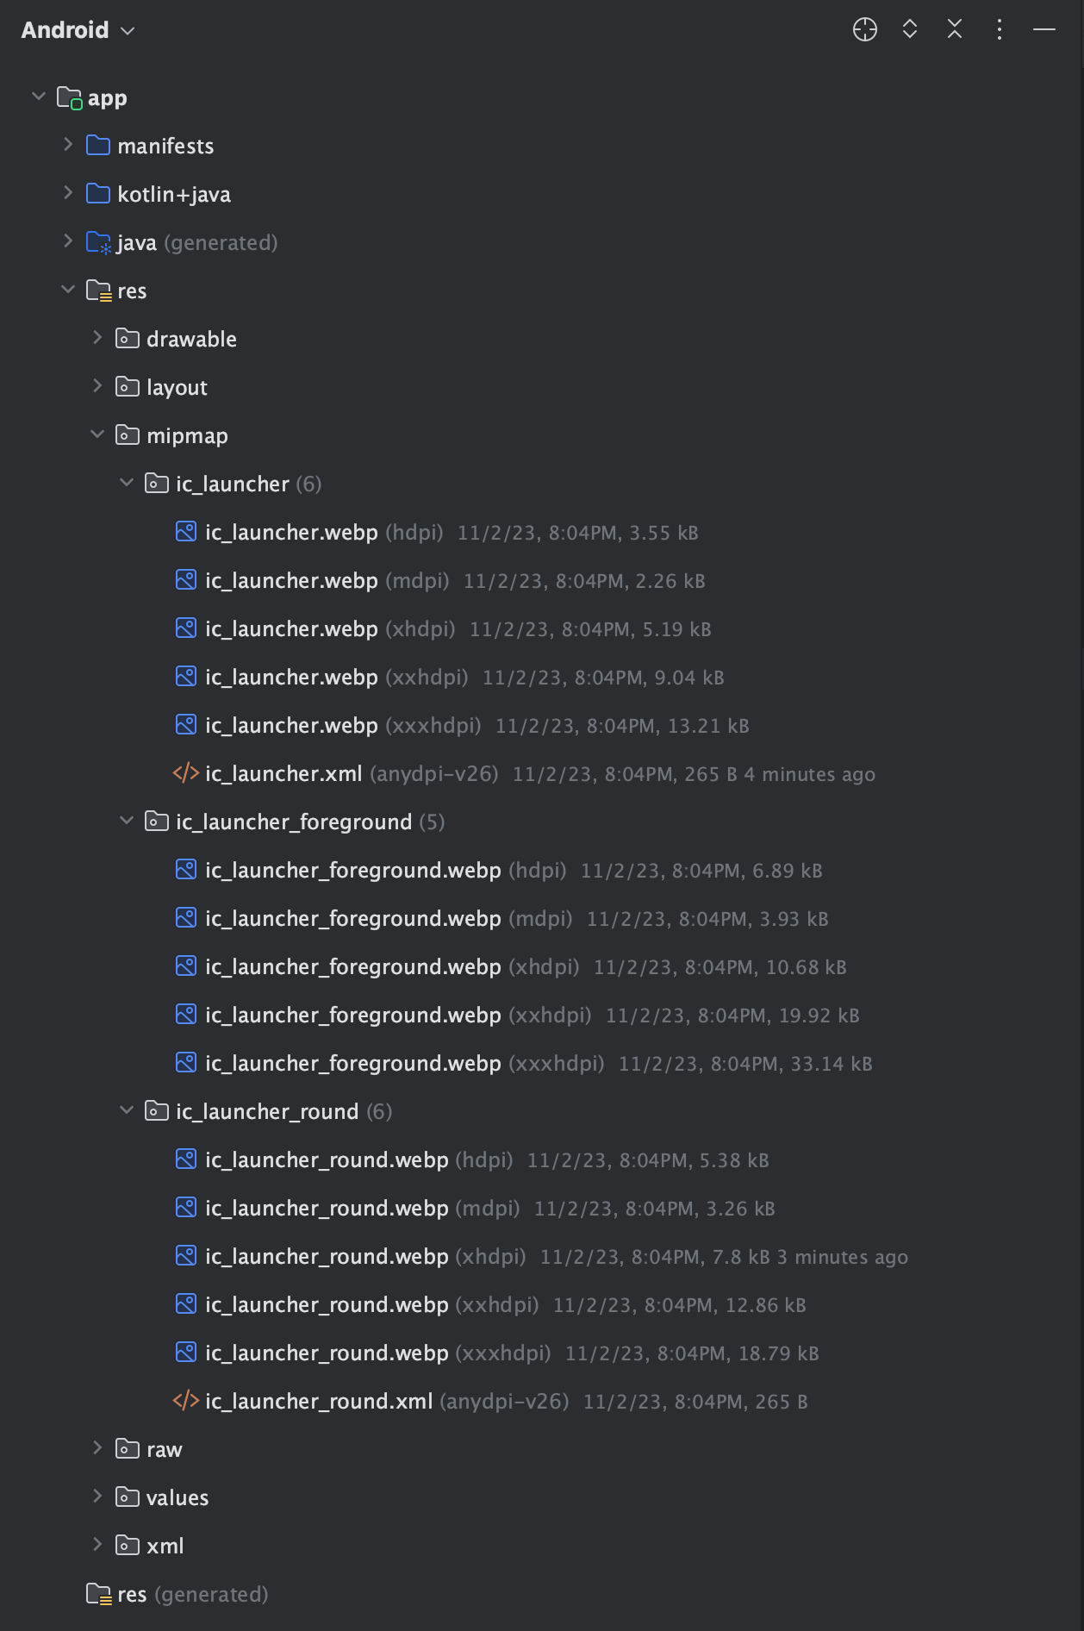
Task: Click the mipmap folder icon
Action: pos(128,435)
